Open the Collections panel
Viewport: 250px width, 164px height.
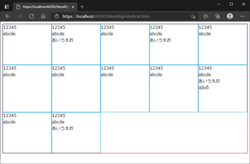(217, 16)
